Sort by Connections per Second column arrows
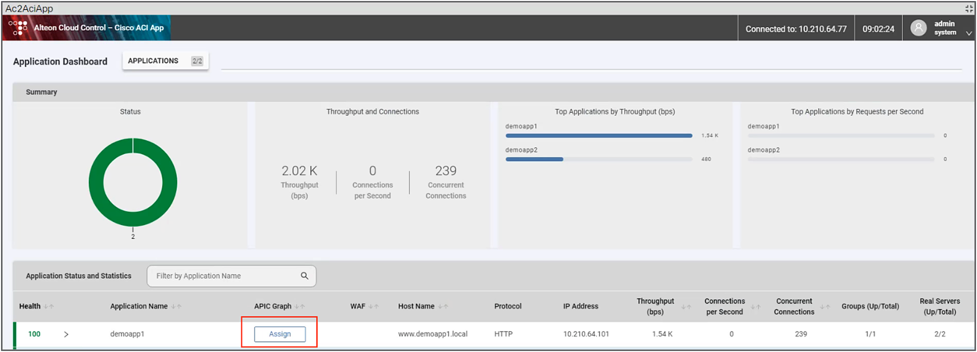 coord(756,307)
